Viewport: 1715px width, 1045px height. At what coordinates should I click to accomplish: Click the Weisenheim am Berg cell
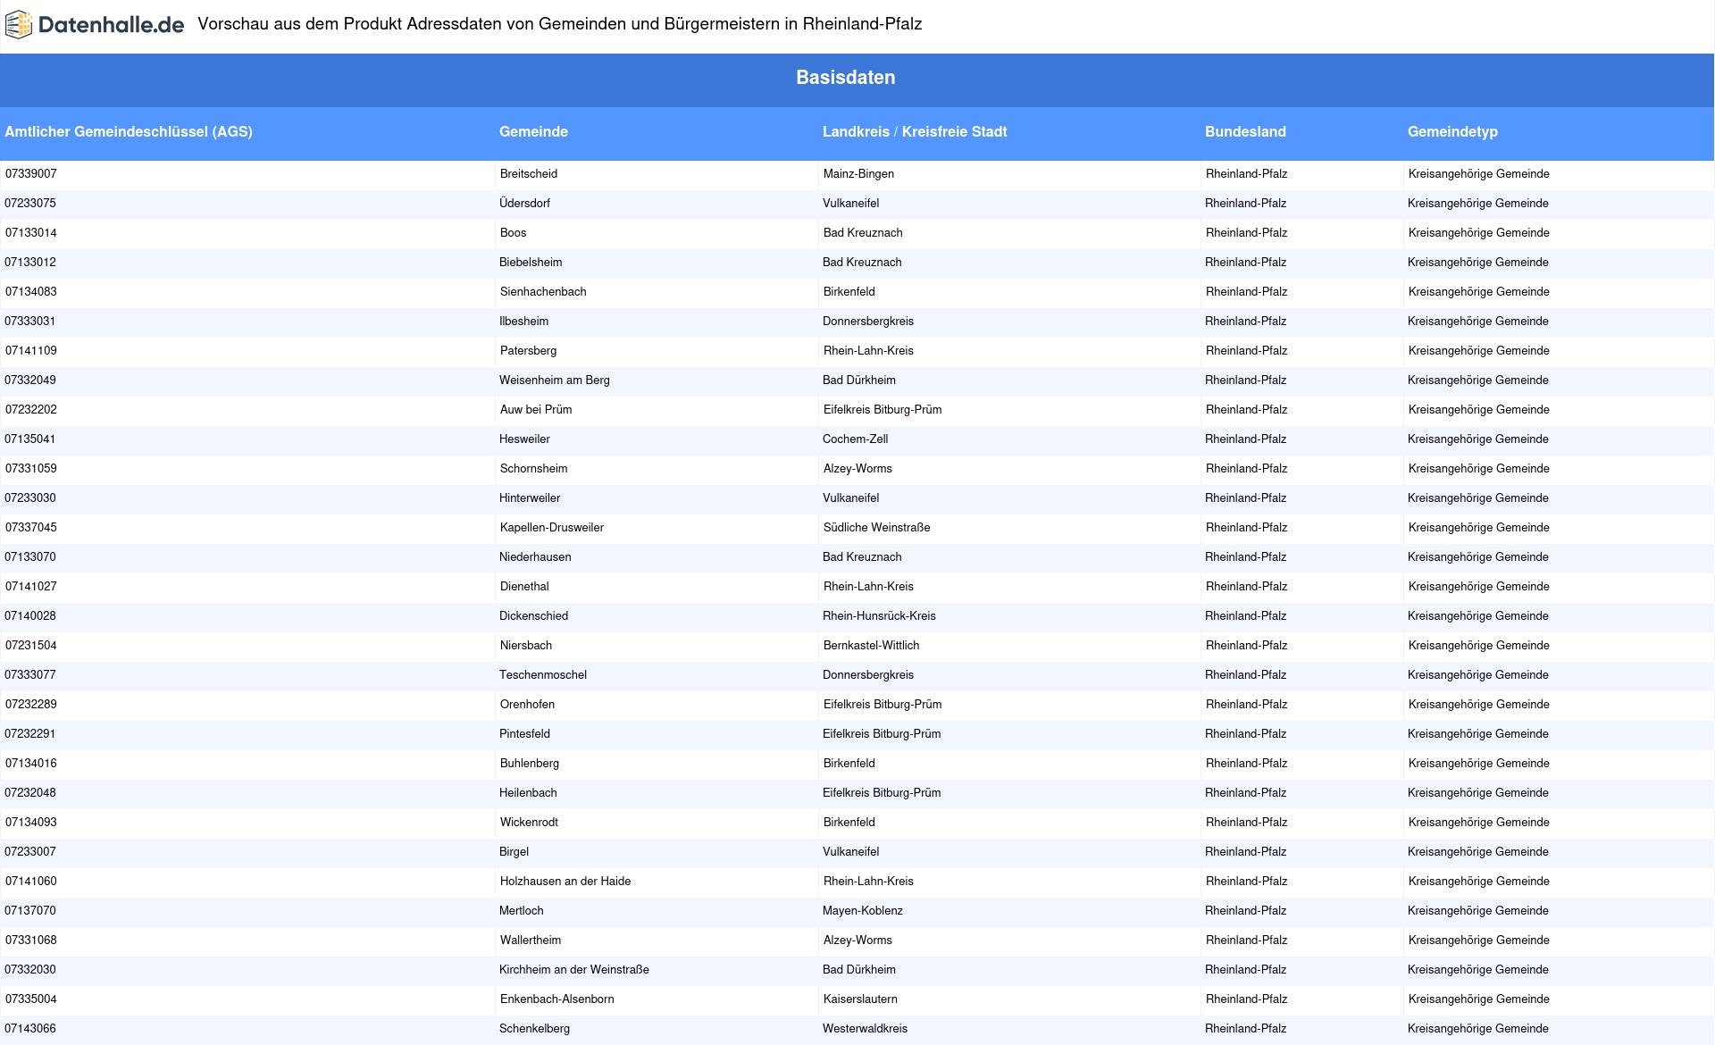[657, 380]
